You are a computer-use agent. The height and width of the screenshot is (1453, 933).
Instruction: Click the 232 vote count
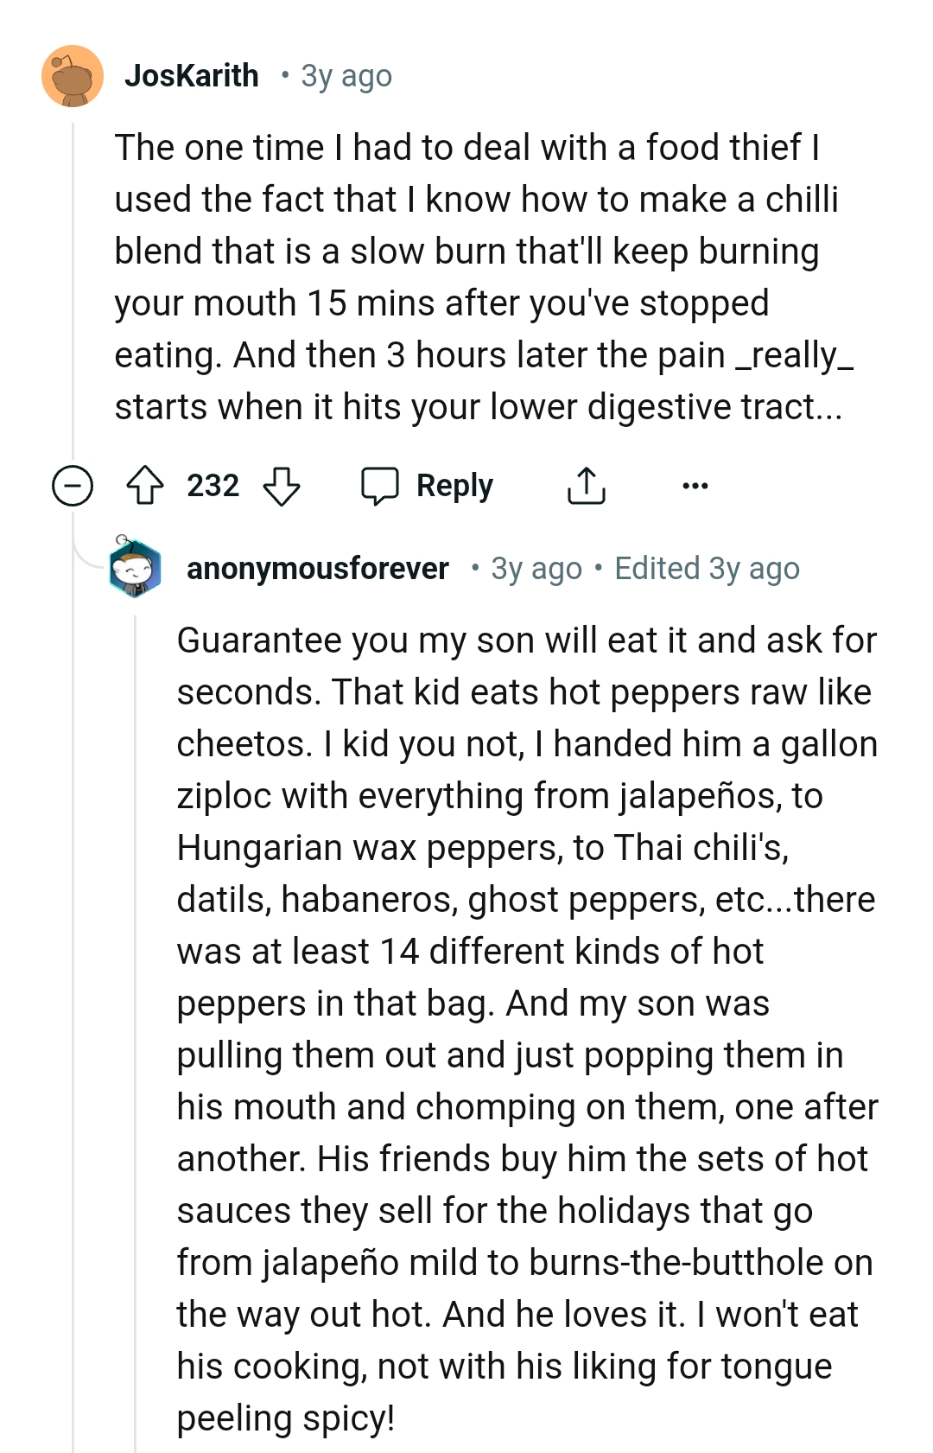(x=213, y=486)
